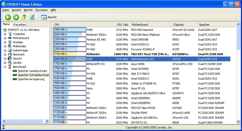Select the Pentium EE 840 row
Viewport: 242px width, 131px height.
coord(141,40)
